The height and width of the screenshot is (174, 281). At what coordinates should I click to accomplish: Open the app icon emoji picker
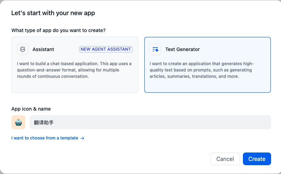[18, 122]
